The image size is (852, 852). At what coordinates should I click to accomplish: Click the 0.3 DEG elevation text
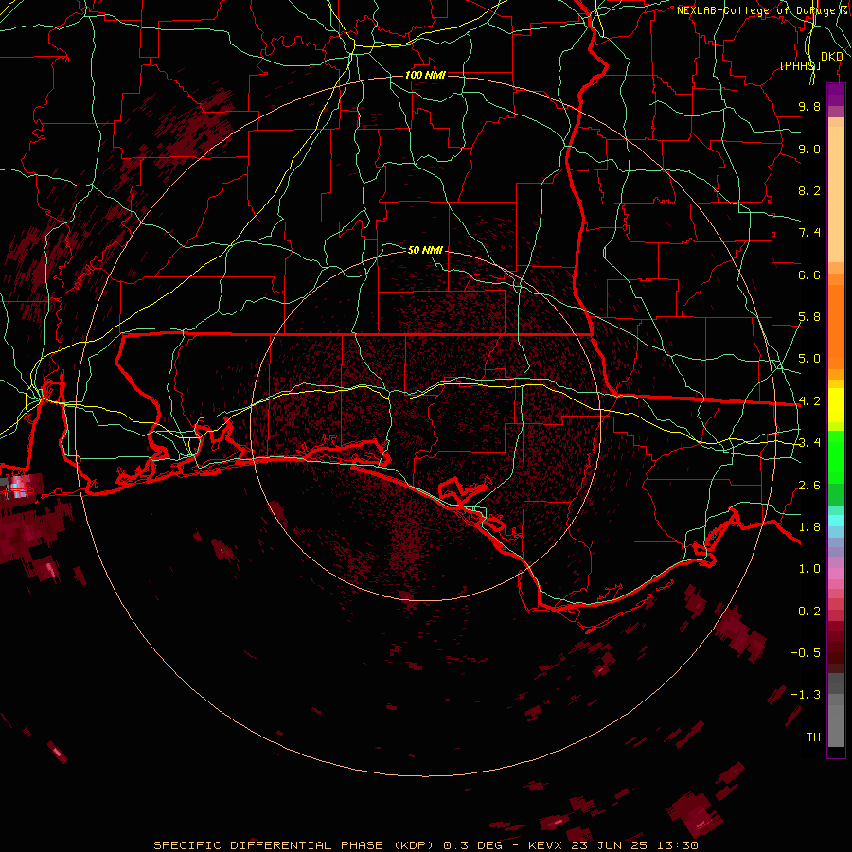[x=472, y=845]
